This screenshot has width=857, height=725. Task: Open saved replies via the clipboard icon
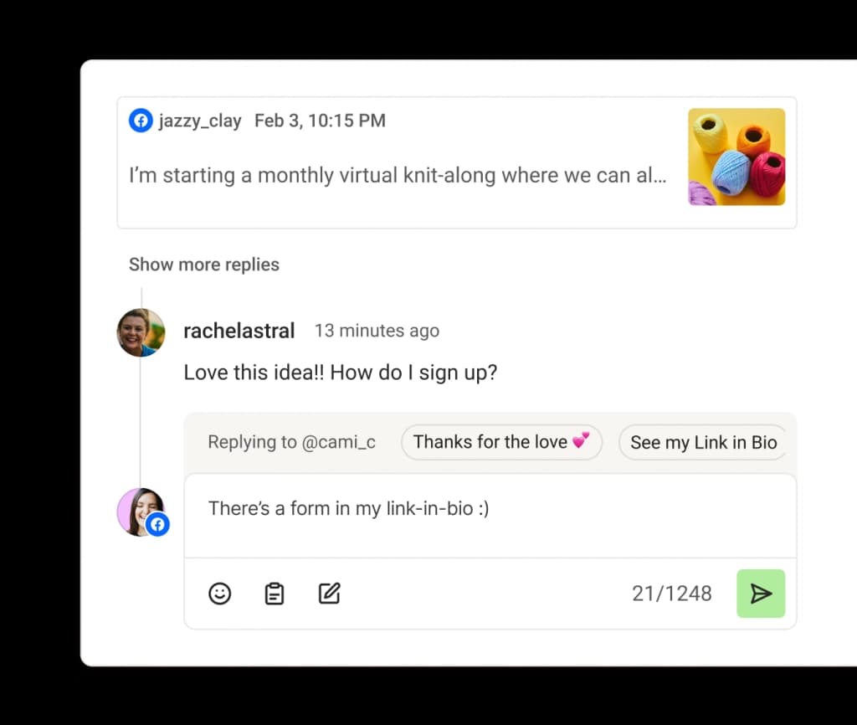click(274, 594)
